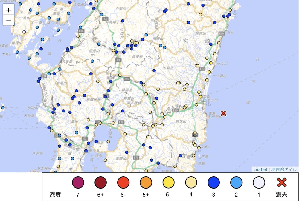Select the intensity 7 purple circle in legend

pyautogui.click(x=78, y=182)
